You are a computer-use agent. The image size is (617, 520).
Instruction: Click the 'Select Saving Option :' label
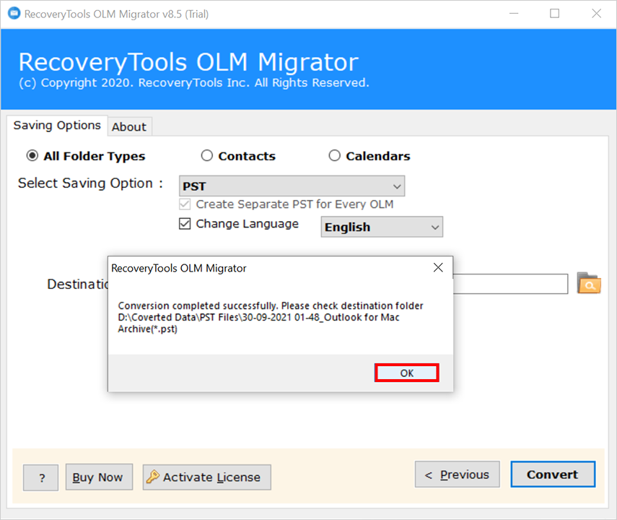pyautogui.click(x=90, y=183)
